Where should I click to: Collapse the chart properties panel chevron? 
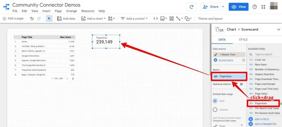click(x=279, y=29)
